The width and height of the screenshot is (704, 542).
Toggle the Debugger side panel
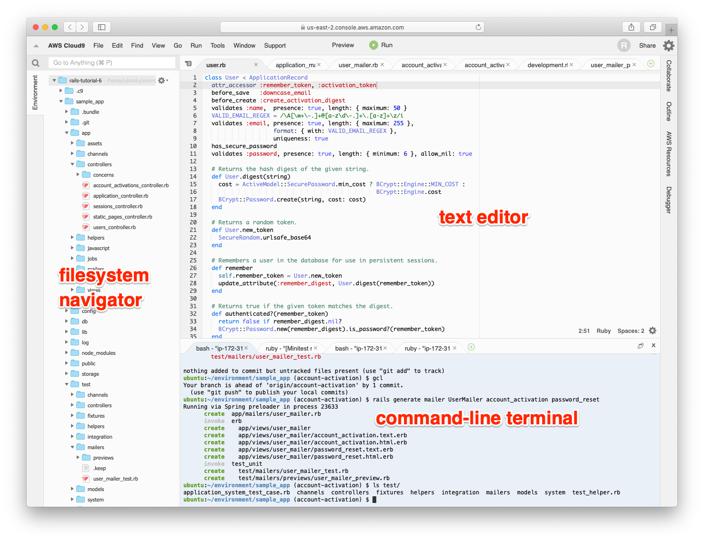tap(669, 200)
